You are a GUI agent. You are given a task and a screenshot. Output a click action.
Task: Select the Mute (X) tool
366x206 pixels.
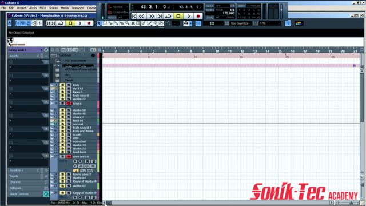coord(133,23)
